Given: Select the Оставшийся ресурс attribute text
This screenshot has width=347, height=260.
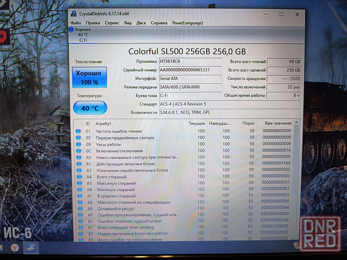Looking at the screenshot, I should [x=116, y=208].
